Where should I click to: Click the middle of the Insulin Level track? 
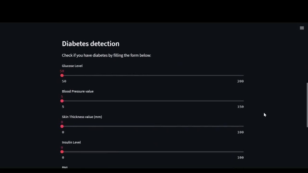click(153, 152)
